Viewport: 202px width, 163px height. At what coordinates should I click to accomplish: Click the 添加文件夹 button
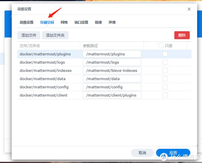[55, 35]
